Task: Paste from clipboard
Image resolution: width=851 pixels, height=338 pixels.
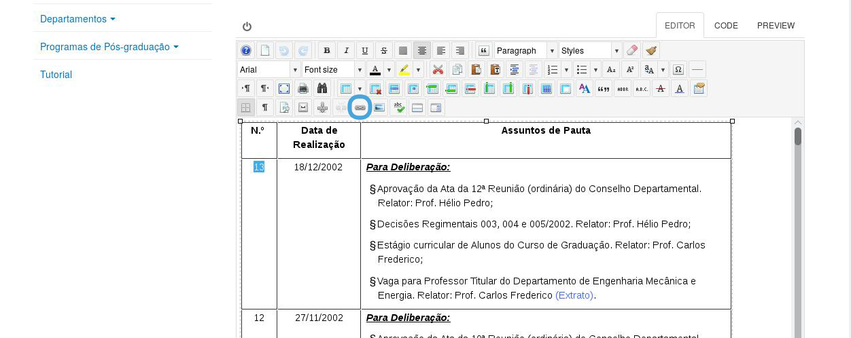Action: 476,69
